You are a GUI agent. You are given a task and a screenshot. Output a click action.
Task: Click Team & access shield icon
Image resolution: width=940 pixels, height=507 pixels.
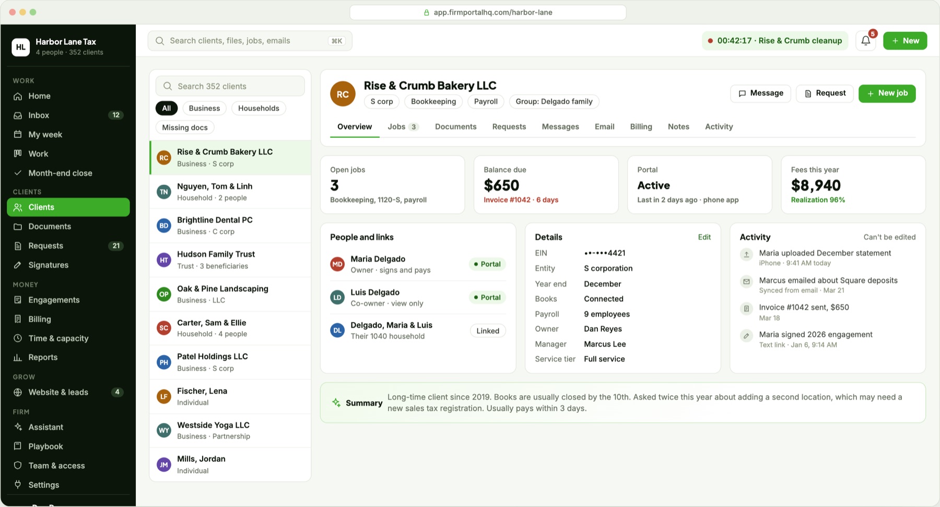click(x=18, y=465)
